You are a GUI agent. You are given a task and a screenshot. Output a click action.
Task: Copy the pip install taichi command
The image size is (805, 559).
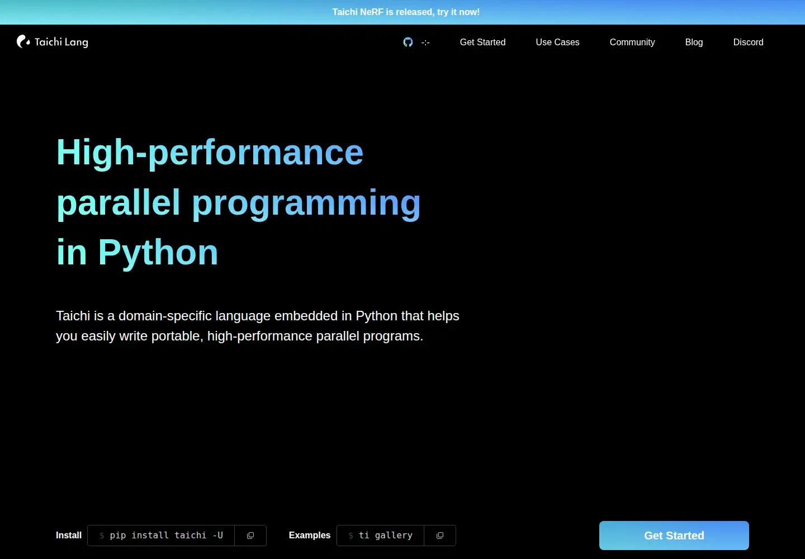(250, 536)
